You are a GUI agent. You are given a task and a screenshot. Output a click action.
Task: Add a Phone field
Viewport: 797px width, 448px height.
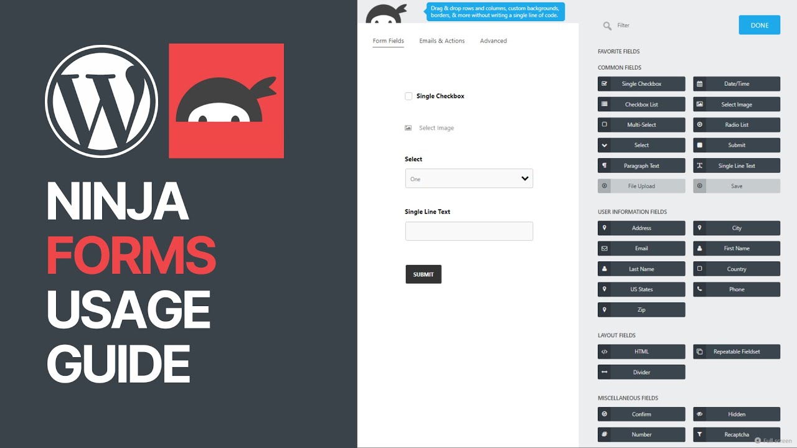click(x=737, y=289)
